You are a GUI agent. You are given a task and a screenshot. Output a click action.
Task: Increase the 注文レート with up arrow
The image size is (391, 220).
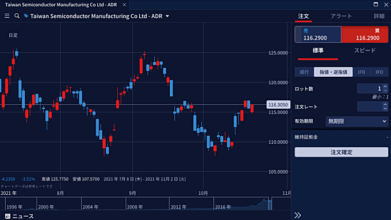385,104
